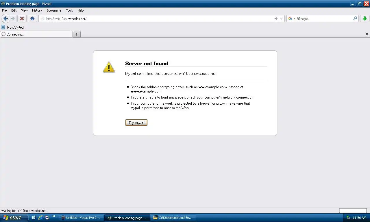Viewport: 370px width, 222px height.
Task: Open the Tools menu
Action: [x=69, y=10]
